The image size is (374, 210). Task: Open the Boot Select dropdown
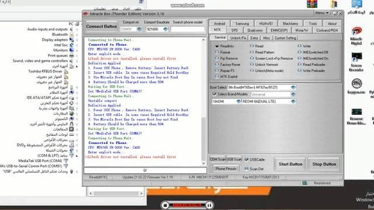(x=293, y=87)
